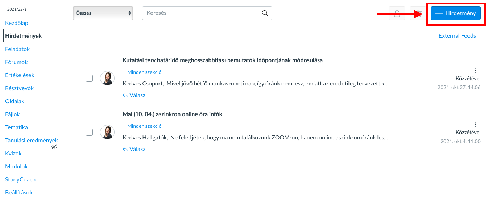The image size is (488, 201).
Task: Click the search magnifier icon
Action: click(x=265, y=13)
